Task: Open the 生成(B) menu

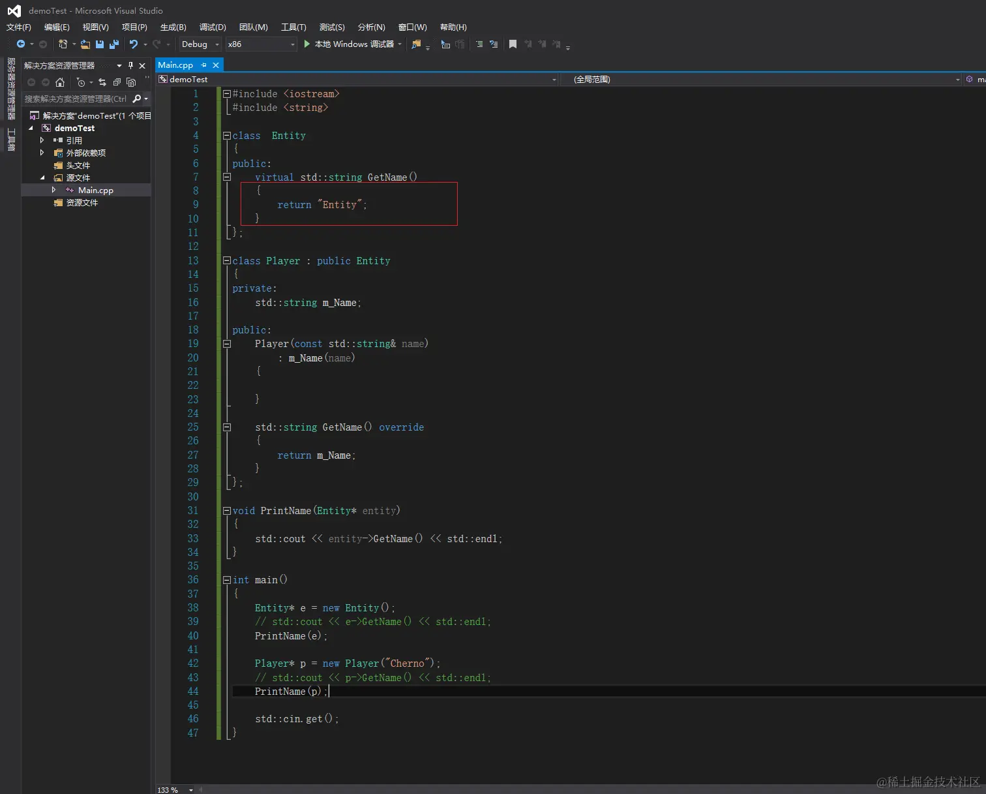Action: [x=173, y=27]
